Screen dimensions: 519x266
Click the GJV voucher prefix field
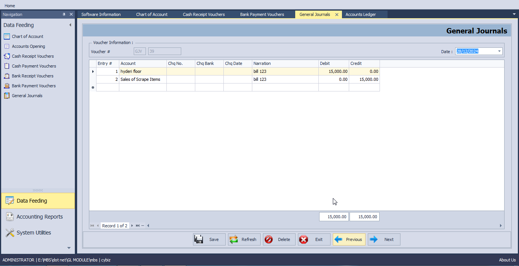(140, 51)
